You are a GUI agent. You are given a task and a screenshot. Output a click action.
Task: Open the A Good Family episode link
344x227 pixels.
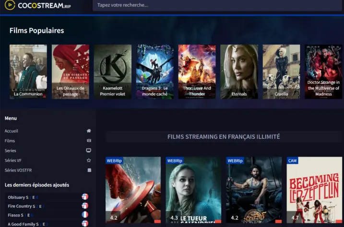click(28, 224)
